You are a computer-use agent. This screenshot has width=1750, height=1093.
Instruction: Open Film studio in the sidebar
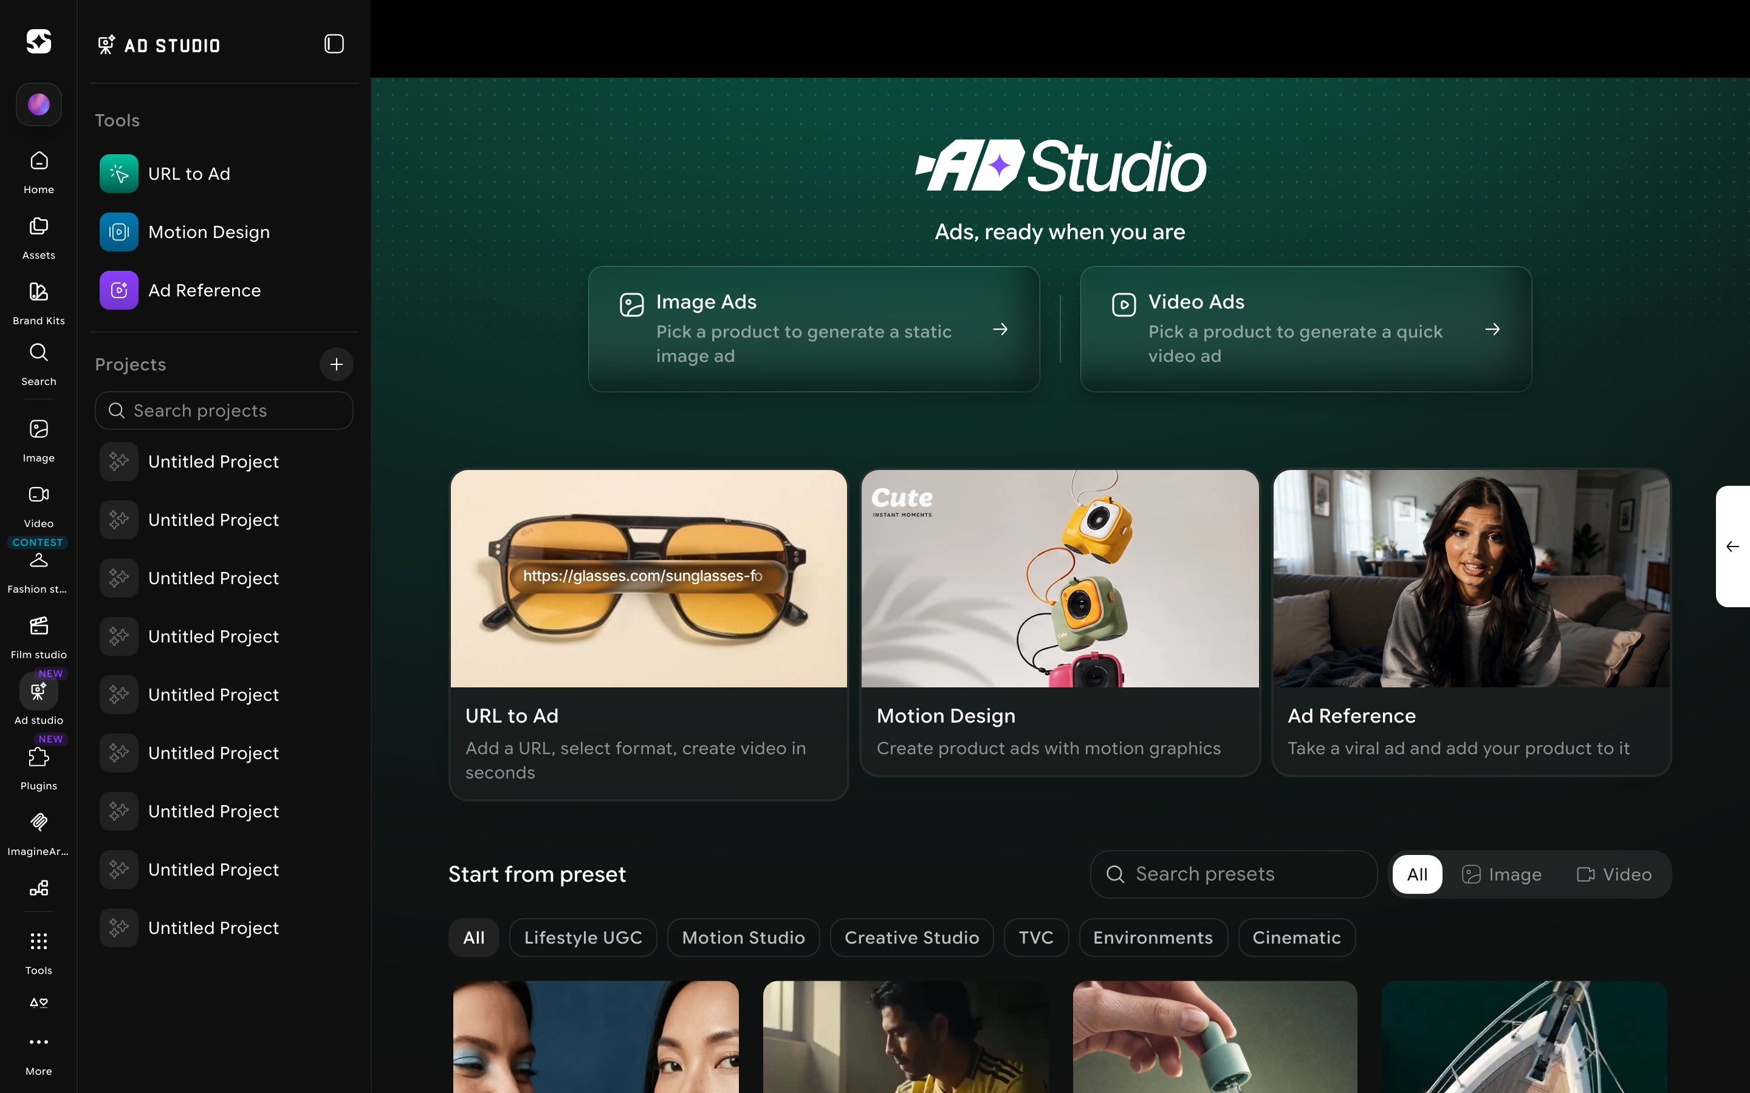(x=38, y=638)
